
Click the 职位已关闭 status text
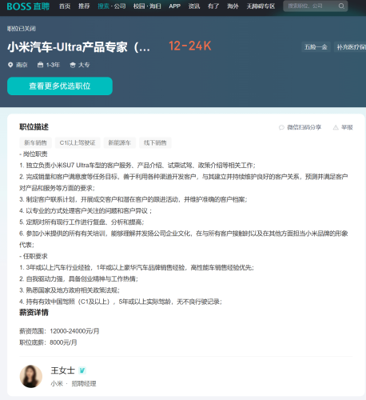coord(22,29)
